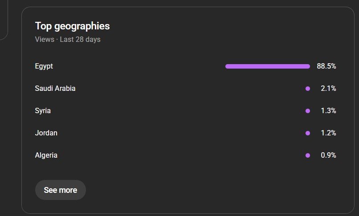The width and height of the screenshot is (359, 216).
Task: Click the Egypt country label
Action: [x=44, y=66]
